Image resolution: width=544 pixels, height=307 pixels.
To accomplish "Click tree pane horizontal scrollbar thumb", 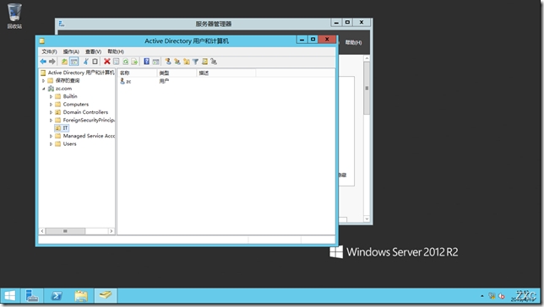I will coord(65,231).
